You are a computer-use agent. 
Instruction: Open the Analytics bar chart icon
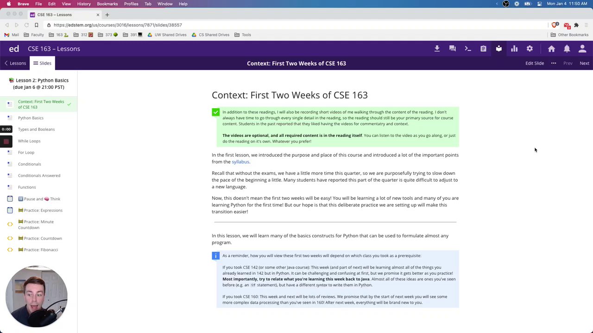(514, 49)
